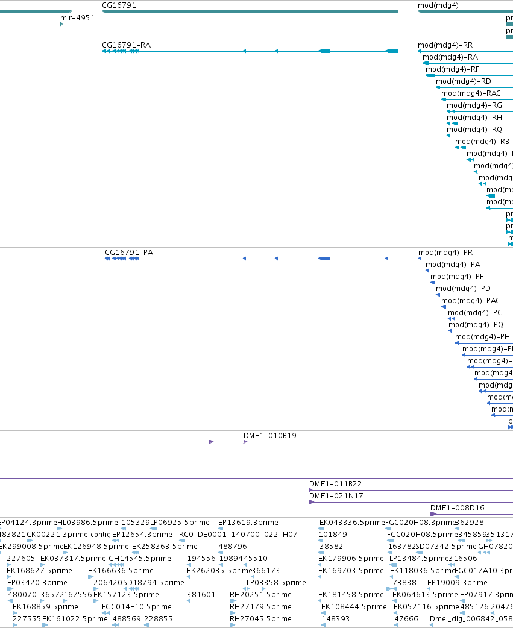Open the CG16791-PA protein label
The width and height of the screenshot is (513, 628).
[129, 253]
